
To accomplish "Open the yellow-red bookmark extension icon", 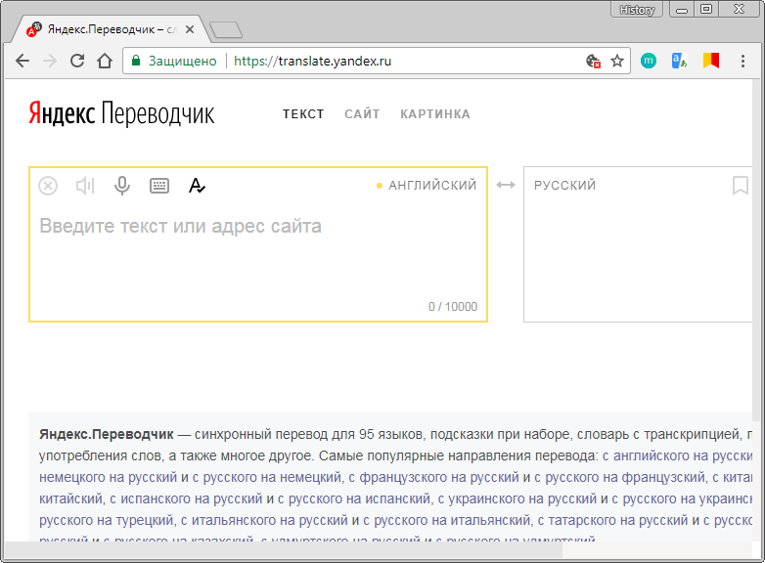I will point(711,61).
